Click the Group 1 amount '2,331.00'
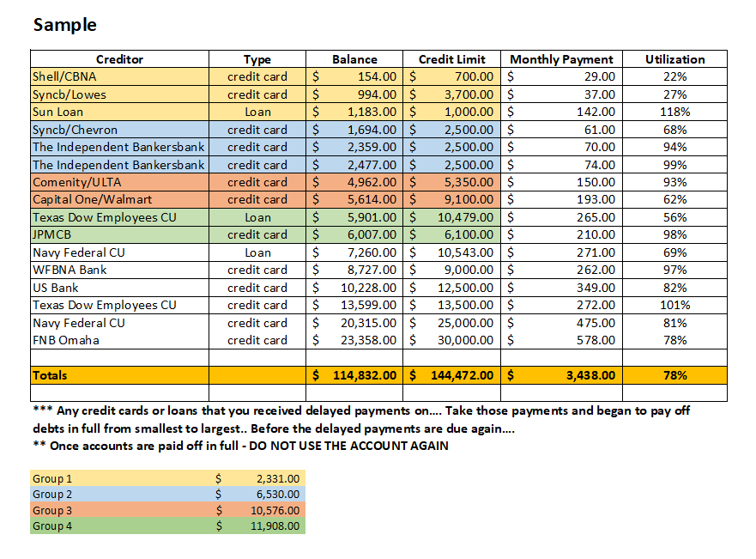The height and width of the screenshot is (559, 756). pyautogui.click(x=278, y=478)
